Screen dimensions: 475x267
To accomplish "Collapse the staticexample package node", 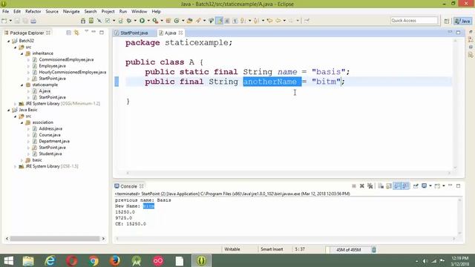I will coord(22,85).
